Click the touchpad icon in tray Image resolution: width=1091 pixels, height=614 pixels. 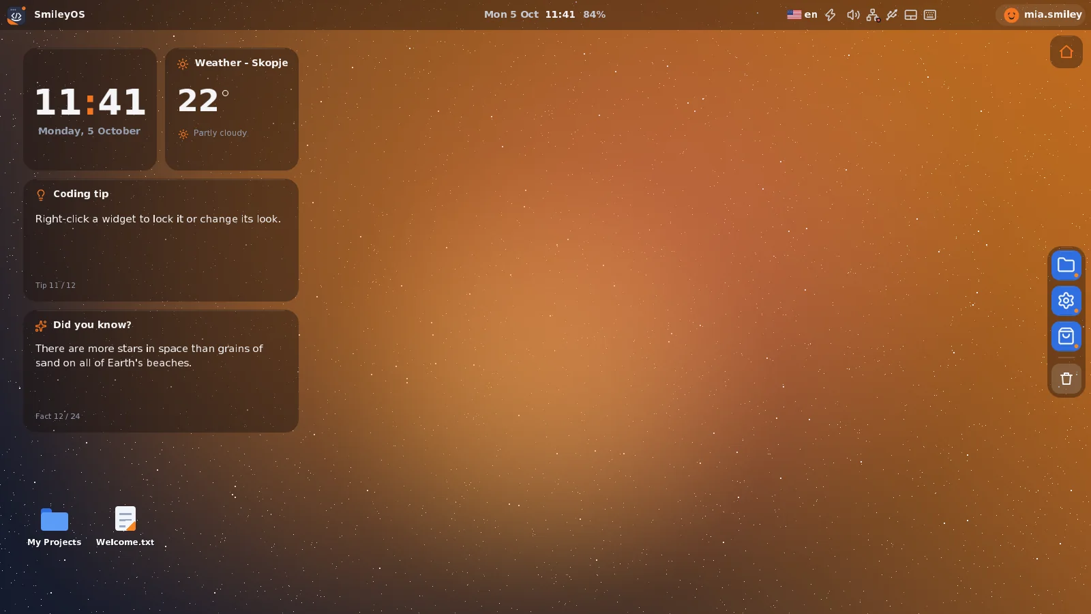911,15
